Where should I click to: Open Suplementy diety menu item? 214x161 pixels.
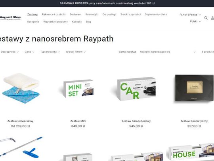[156, 14]
